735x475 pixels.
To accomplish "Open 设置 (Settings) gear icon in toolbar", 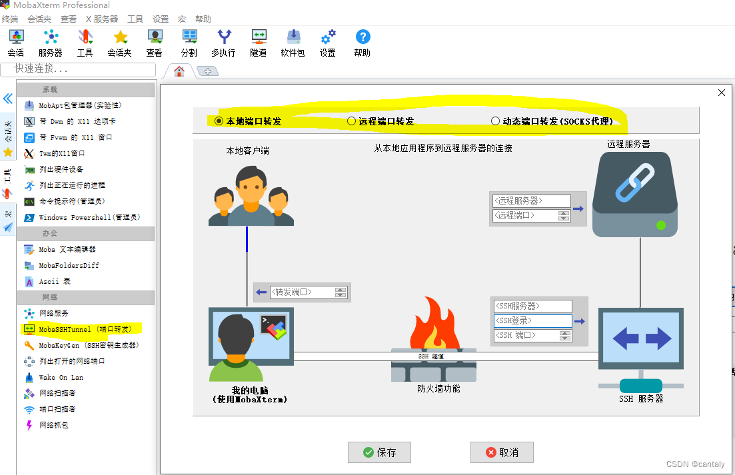I will [x=327, y=43].
